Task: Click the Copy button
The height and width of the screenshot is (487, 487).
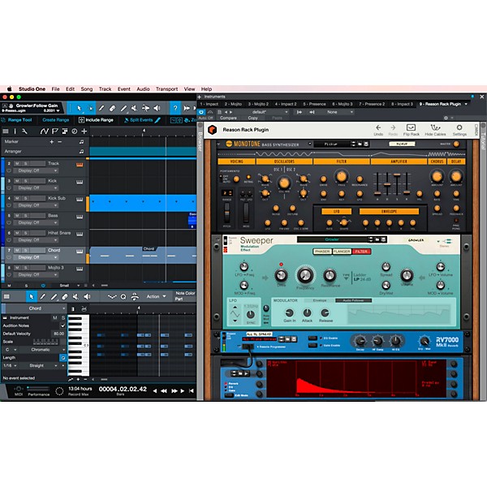Action: pyautogui.click(x=252, y=118)
